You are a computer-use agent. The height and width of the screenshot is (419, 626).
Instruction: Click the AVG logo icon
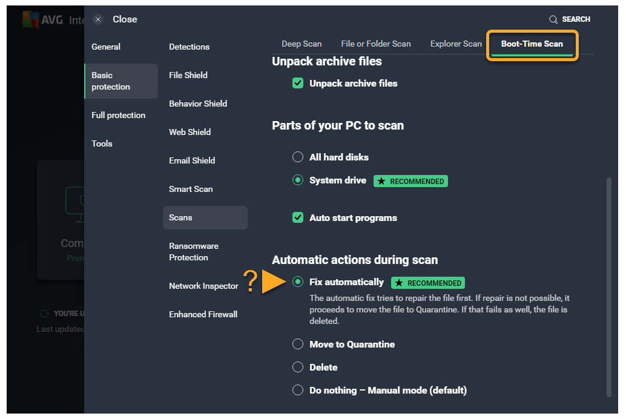click(30, 19)
